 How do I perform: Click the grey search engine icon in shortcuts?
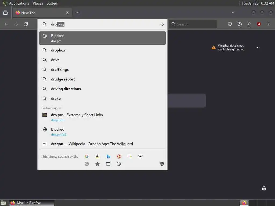click(x=87, y=164)
